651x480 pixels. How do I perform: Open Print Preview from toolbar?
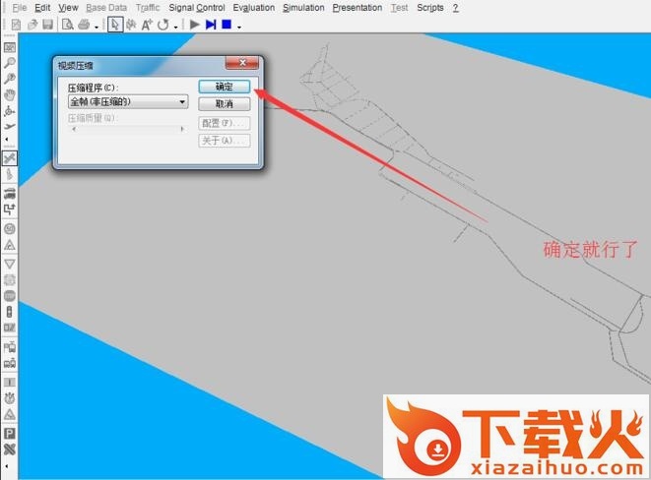point(67,25)
